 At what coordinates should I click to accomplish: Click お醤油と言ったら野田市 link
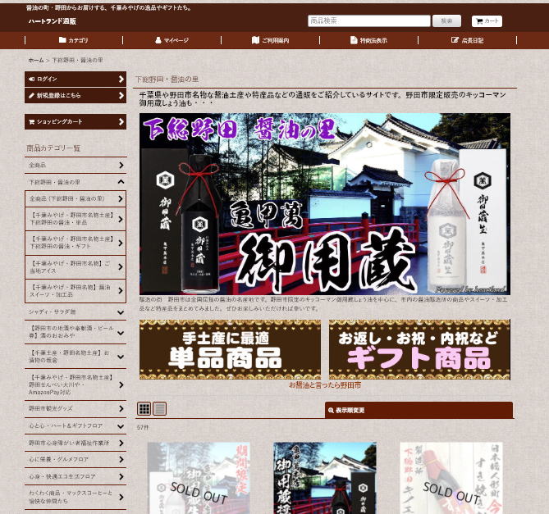click(325, 385)
